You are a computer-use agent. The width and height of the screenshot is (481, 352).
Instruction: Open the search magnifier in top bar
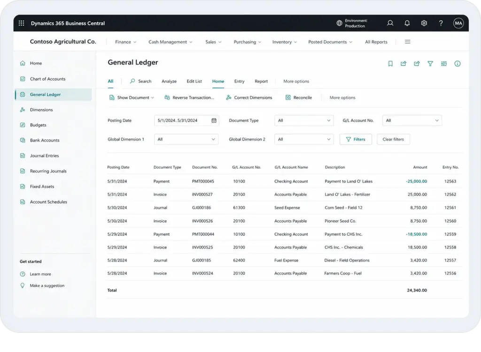click(390, 23)
